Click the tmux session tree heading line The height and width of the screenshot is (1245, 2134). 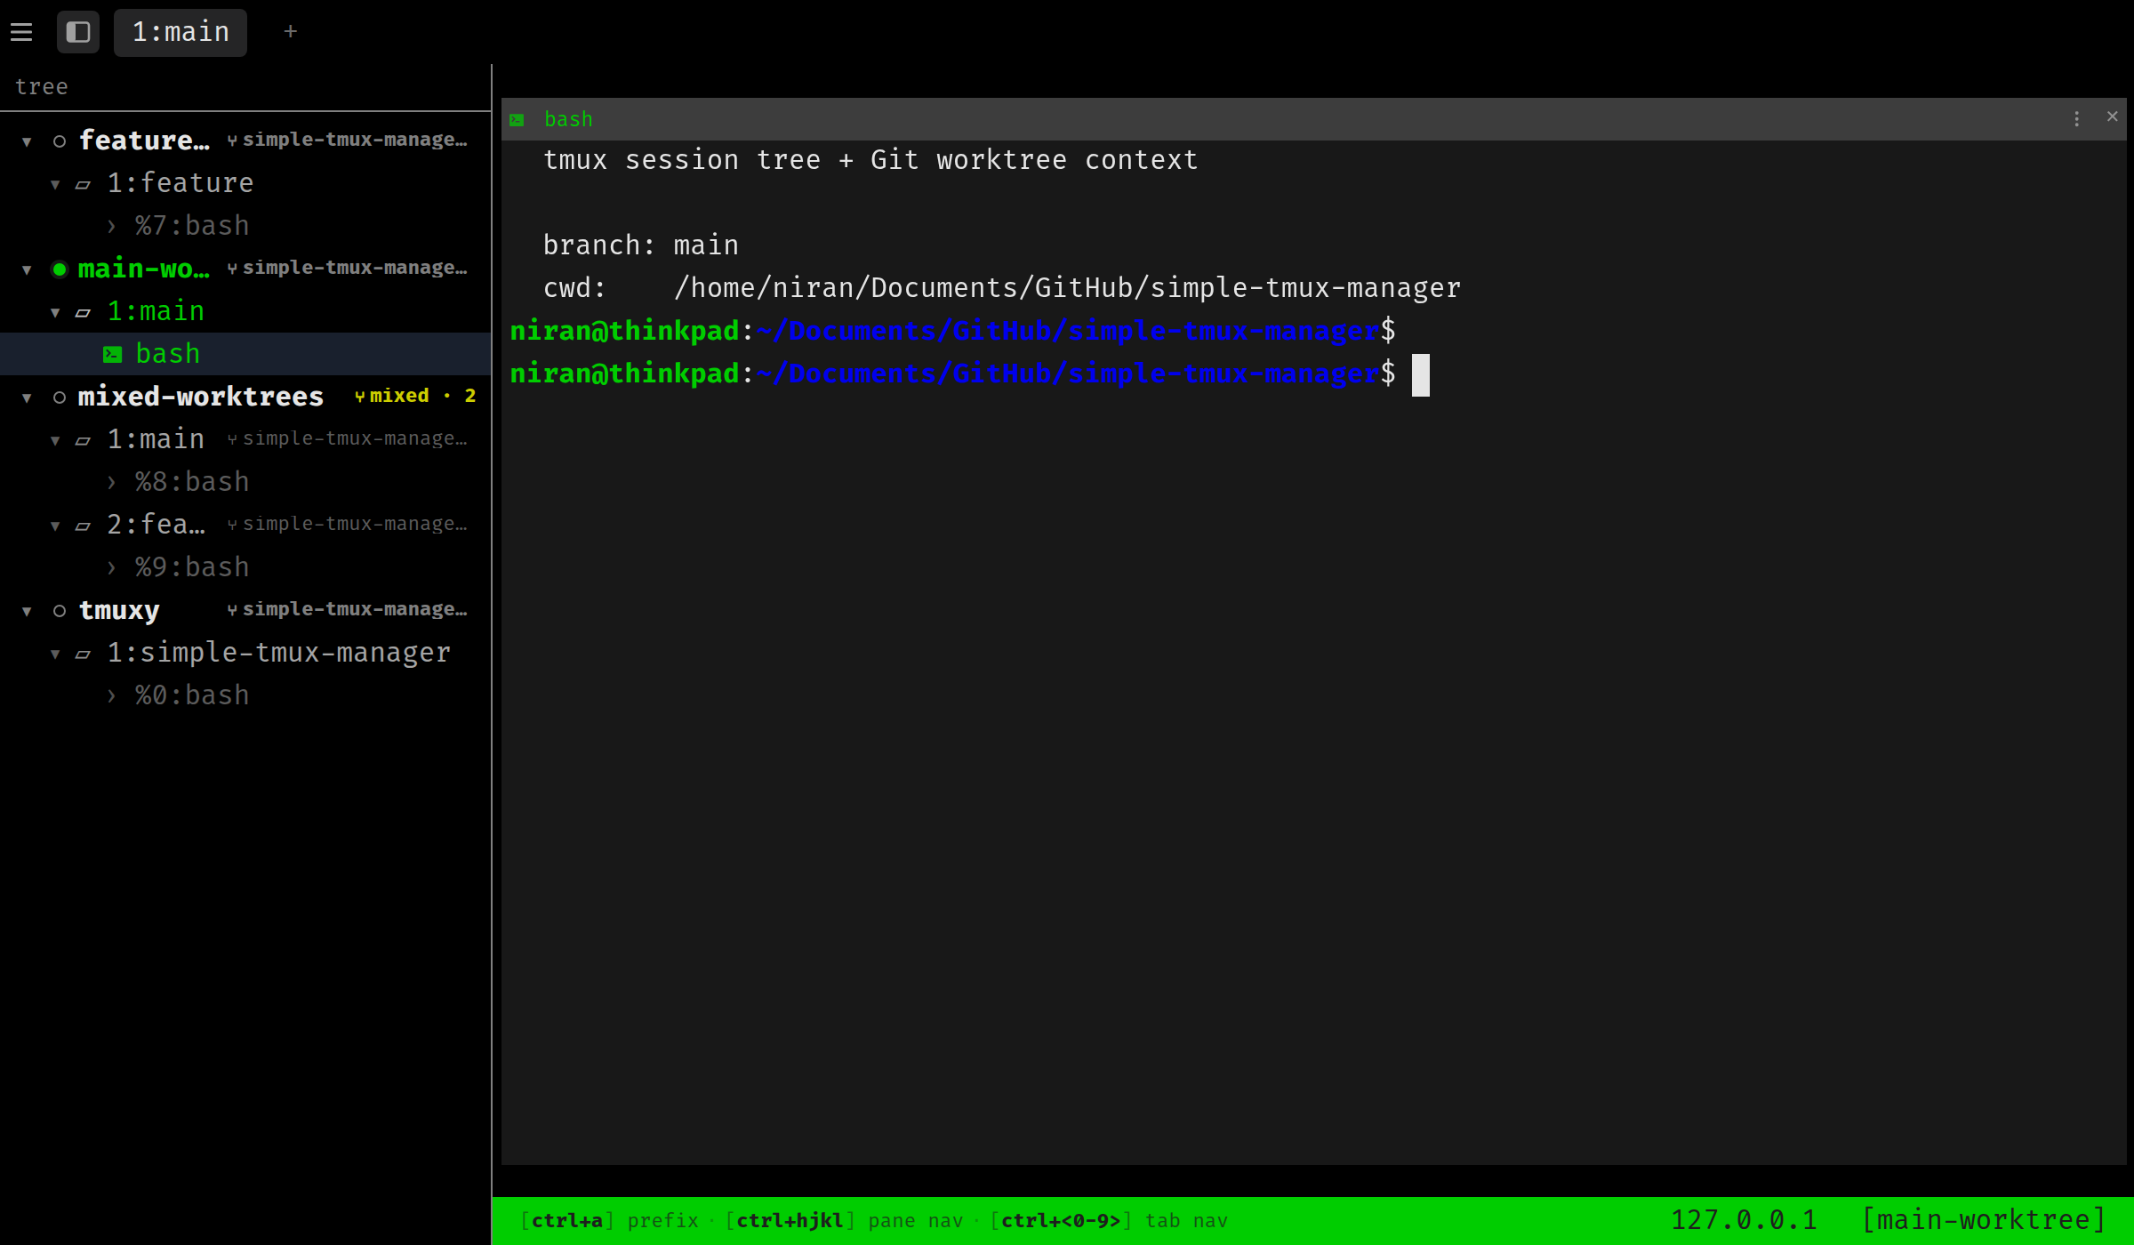pyautogui.click(x=870, y=160)
